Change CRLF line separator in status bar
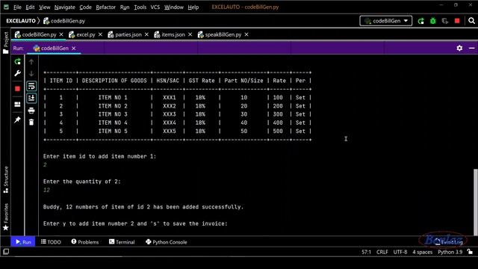 tap(382, 252)
